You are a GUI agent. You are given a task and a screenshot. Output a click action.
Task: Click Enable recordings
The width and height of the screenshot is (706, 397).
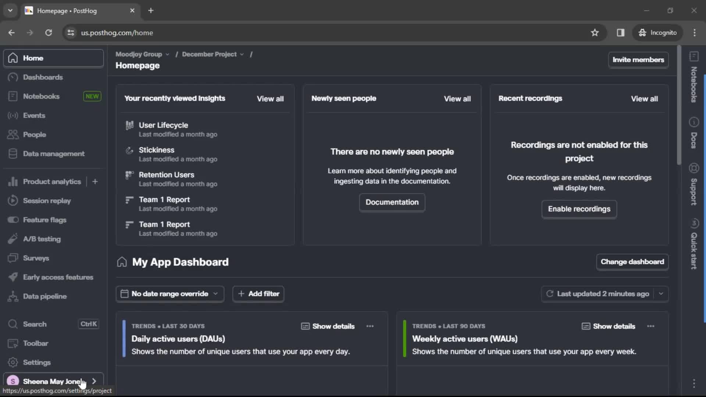pos(579,209)
